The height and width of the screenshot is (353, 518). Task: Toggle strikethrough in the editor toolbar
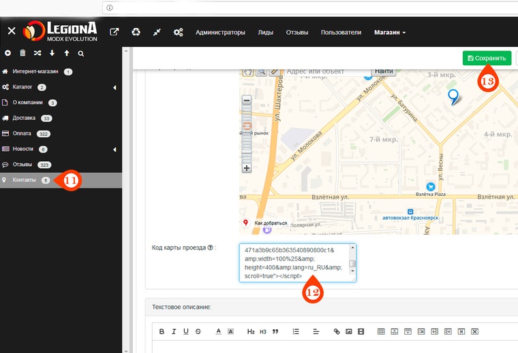pos(198,331)
